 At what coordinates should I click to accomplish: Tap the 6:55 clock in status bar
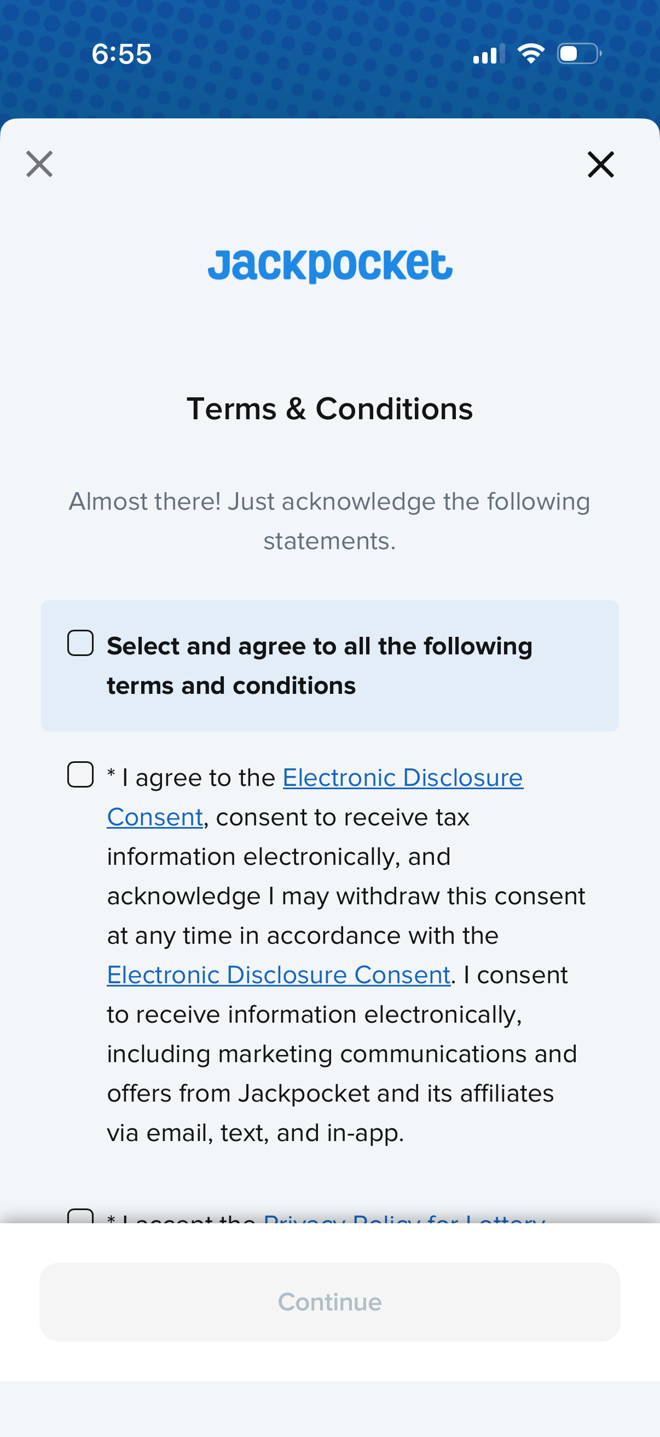(121, 54)
